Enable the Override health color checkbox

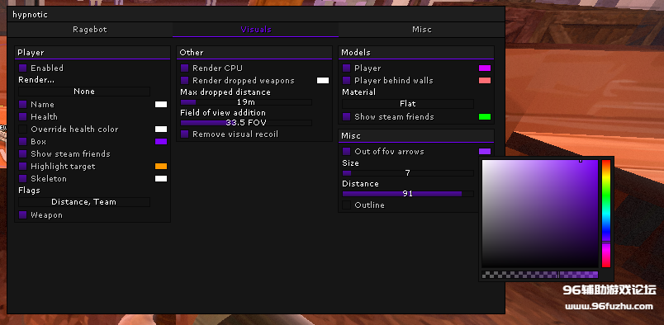tap(23, 129)
